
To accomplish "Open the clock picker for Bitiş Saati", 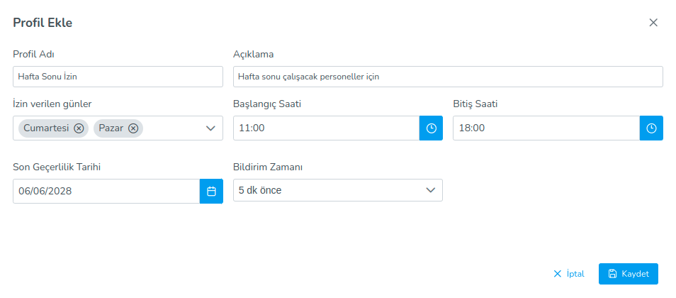I will point(651,128).
